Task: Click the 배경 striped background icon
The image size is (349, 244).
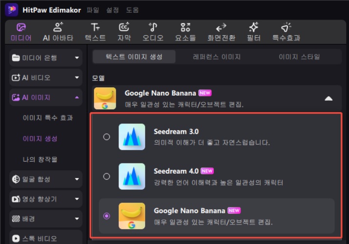Action: [x=16, y=219]
